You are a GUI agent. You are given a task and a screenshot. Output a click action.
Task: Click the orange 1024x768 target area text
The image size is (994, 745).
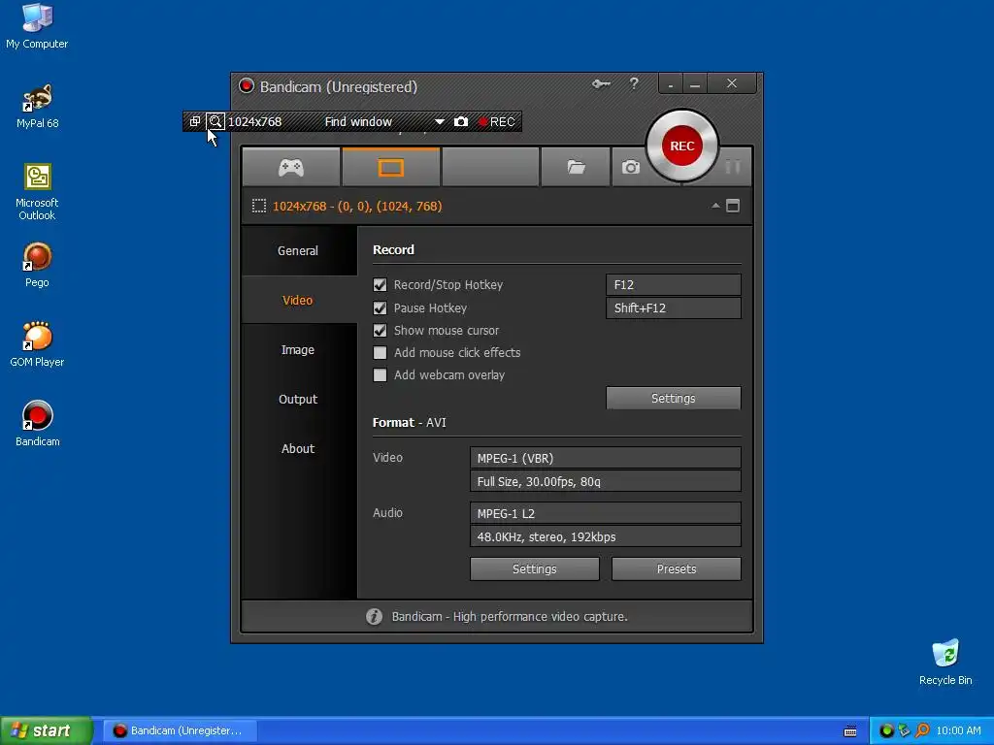357,206
